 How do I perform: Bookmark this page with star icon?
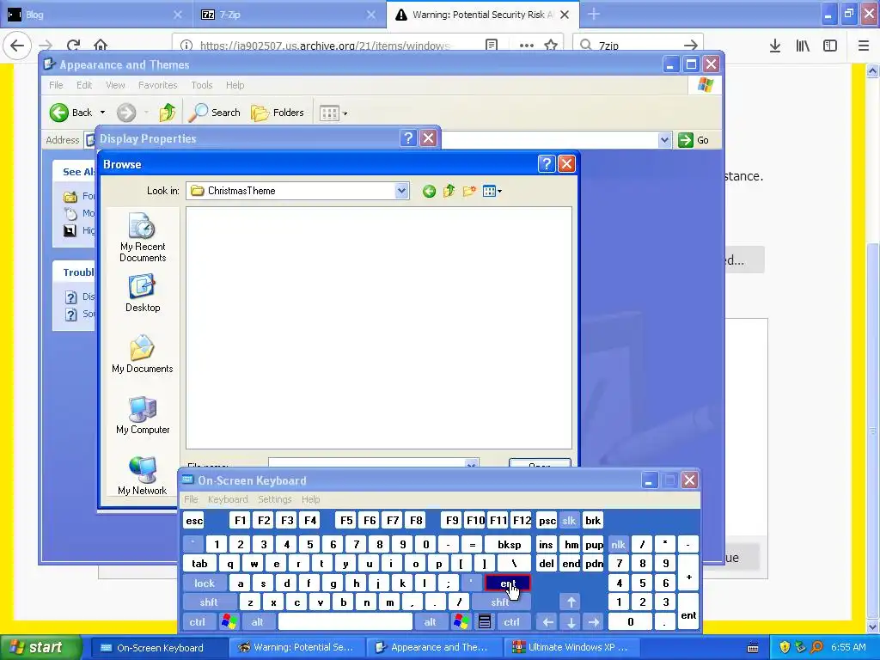click(551, 46)
